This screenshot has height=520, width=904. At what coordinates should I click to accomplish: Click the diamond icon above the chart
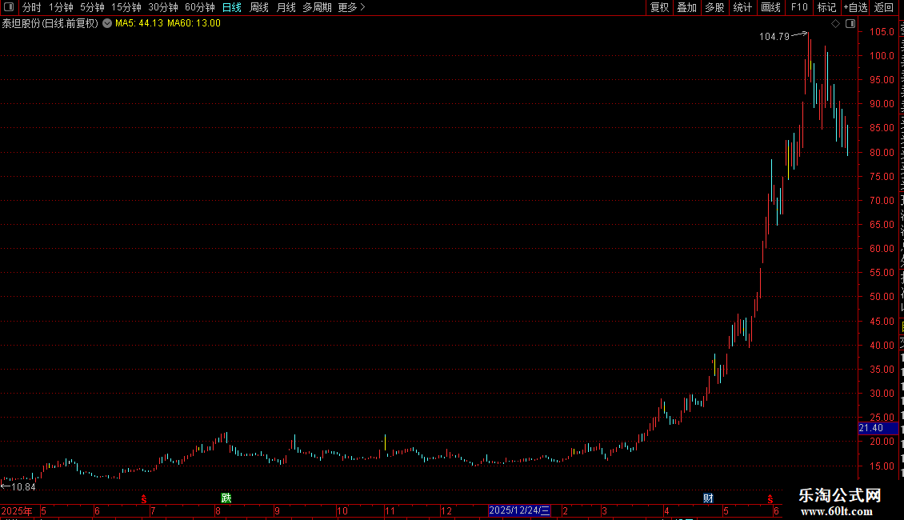click(835, 24)
